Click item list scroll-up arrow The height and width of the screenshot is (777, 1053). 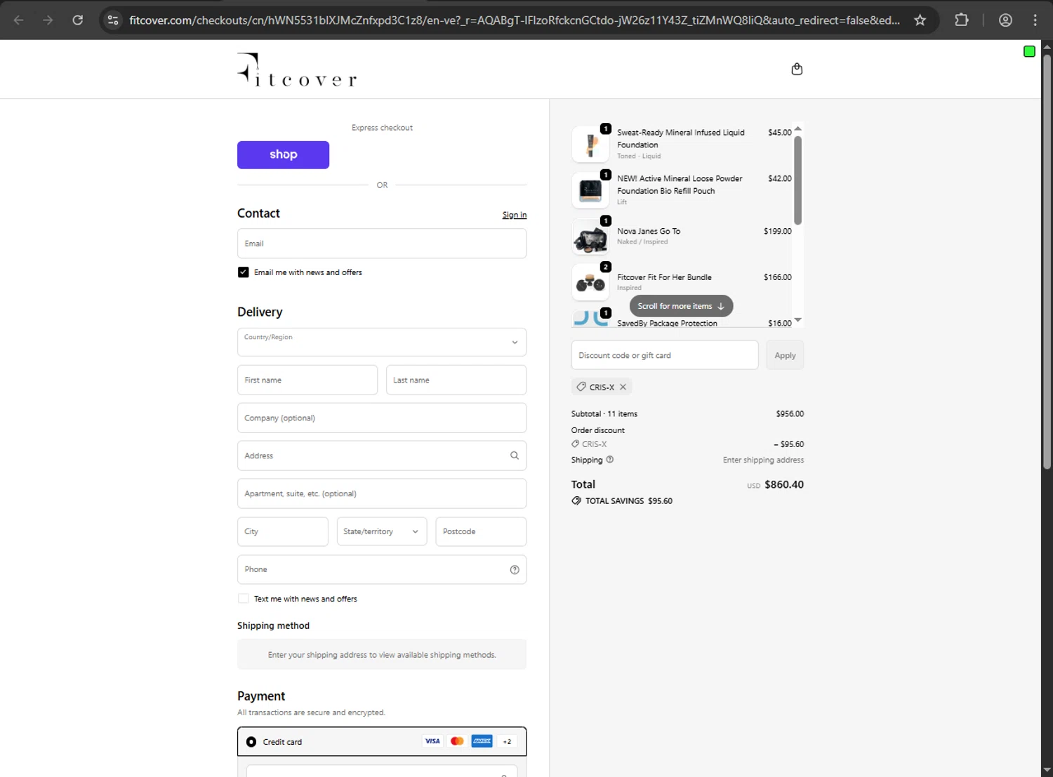[797, 128]
